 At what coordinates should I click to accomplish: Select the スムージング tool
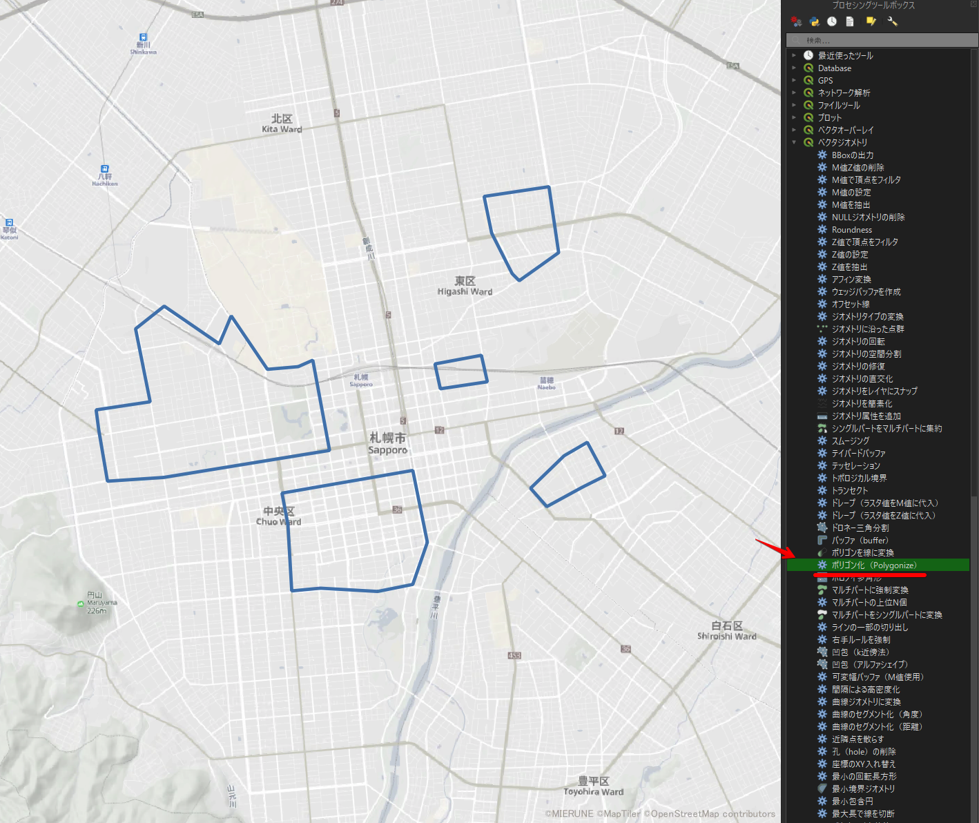coord(851,441)
